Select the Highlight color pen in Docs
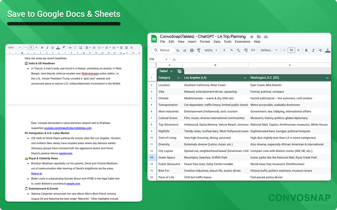Image resolution: width=337 pixels, height=210 pixels. (x=63, y=48)
